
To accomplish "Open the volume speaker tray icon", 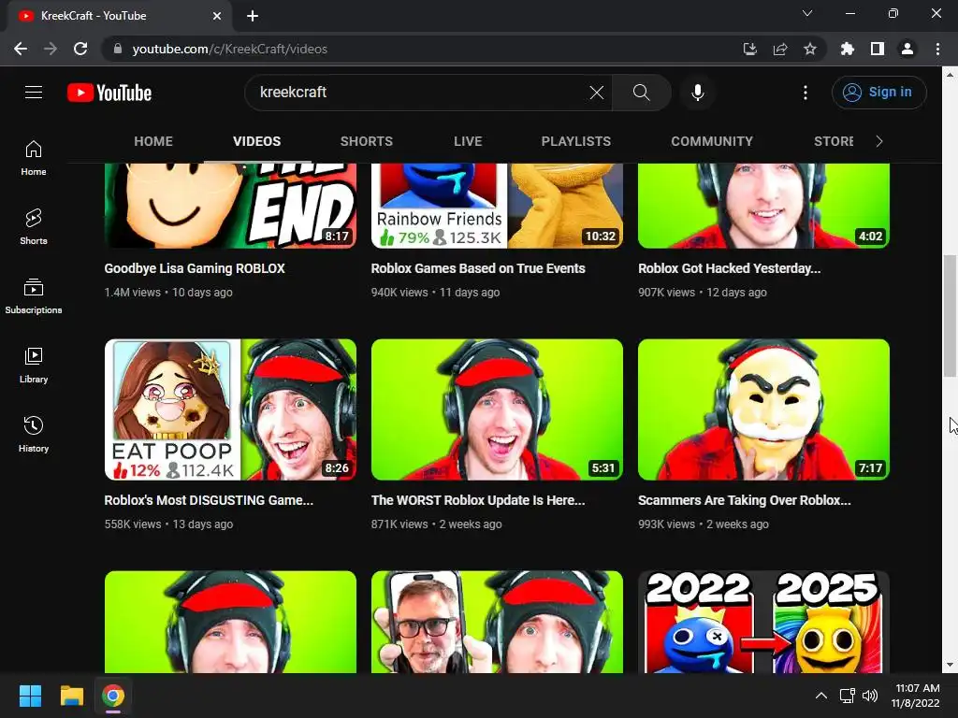I will pyautogui.click(x=869, y=696).
